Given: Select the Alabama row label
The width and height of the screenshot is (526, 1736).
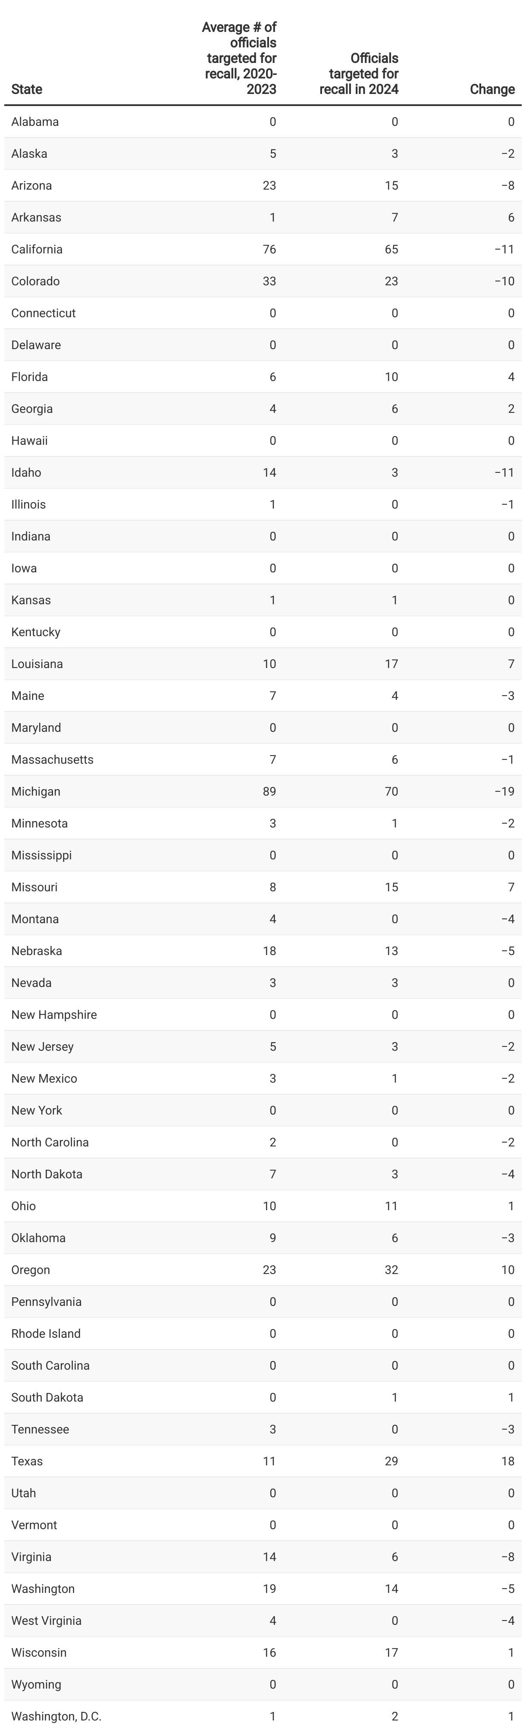Looking at the screenshot, I should (35, 122).
